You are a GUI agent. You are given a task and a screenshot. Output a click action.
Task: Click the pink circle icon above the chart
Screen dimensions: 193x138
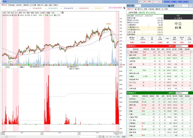109,8
